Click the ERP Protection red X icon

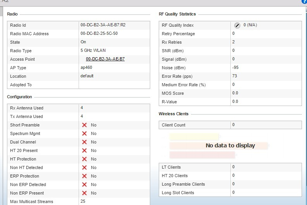click(x=84, y=176)
